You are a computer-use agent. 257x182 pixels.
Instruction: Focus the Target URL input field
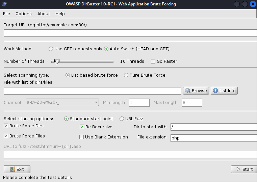pyautogui.click(x=130, y=33)
